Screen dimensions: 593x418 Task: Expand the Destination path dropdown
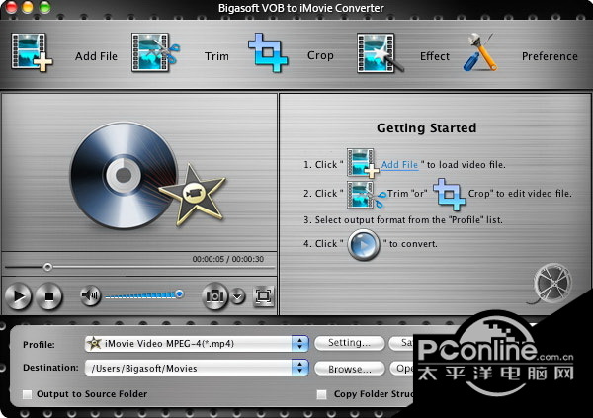click(x=300, y=368)
